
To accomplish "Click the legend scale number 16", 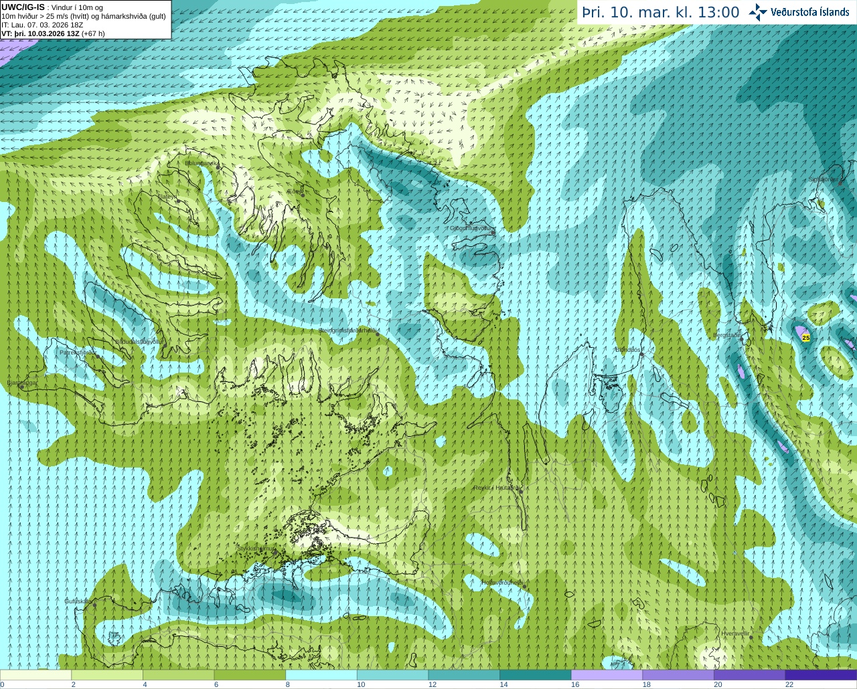I will point(574,684).
